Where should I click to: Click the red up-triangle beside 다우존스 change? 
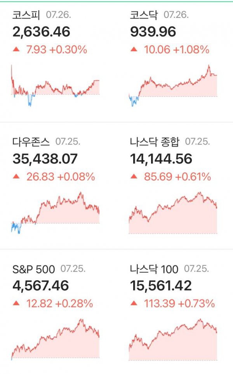click(x=16, y=176)
